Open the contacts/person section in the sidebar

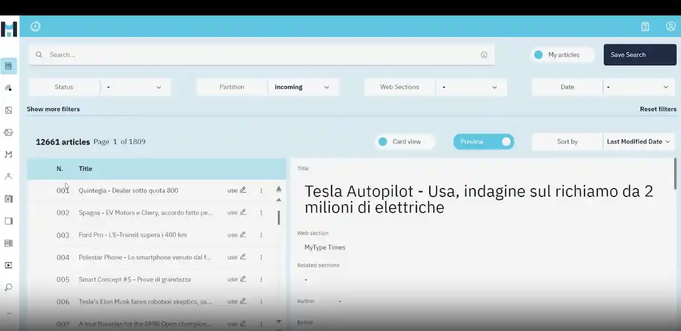tap(8, 176)
